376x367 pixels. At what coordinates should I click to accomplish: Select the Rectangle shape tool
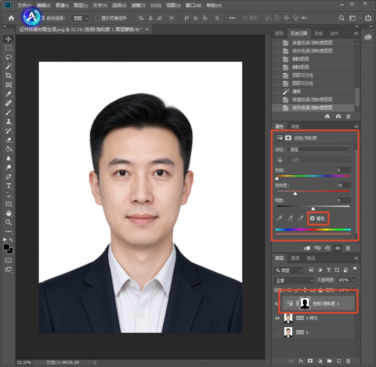coord(8,204)
